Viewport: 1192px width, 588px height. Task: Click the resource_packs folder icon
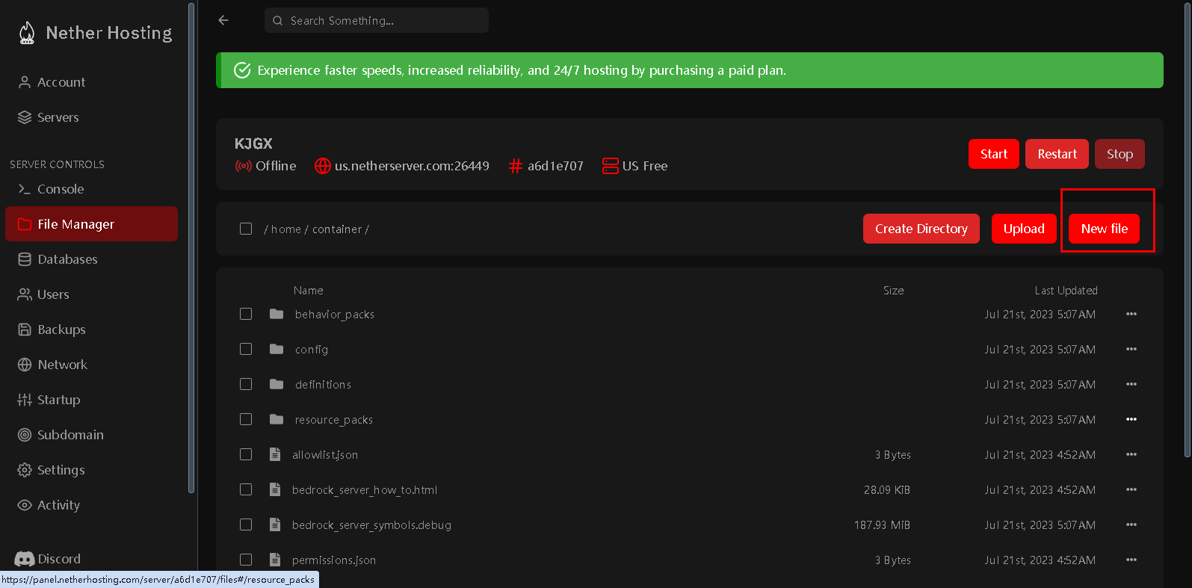(277, 419)
